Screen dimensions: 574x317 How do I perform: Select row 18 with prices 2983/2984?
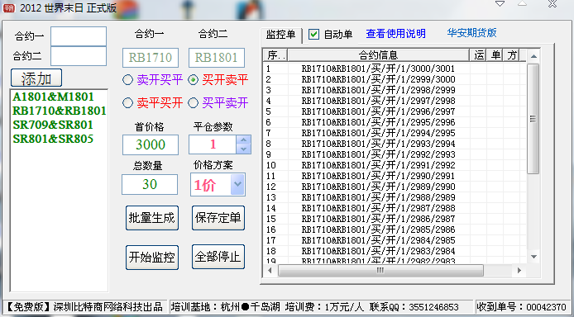coord(395,251)
